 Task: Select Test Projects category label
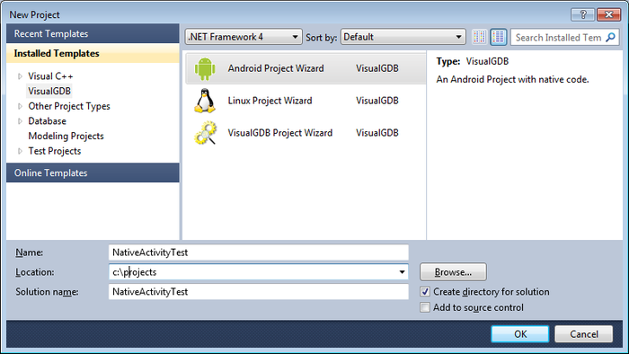point(55,151)
